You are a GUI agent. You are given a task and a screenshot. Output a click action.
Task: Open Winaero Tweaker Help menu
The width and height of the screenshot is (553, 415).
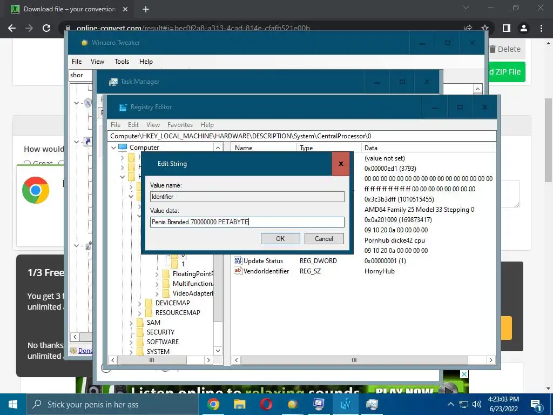[146, 62]
